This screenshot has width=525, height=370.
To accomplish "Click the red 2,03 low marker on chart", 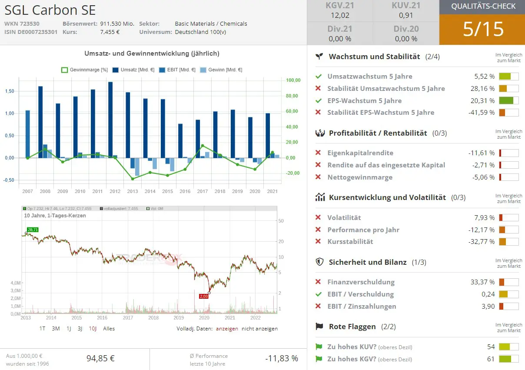I will 204,296.
